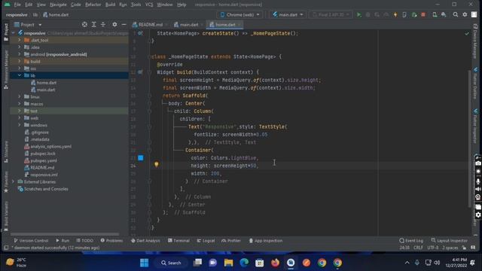Switch to the main.dart editor tab
Viewport: 482px width, 271px height.
(188, 25)
